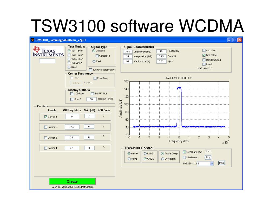
Task: Uncheck LOAD and Run checkbox
Action: (184, 152)
